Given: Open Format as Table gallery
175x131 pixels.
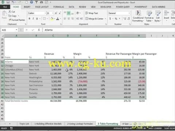Looking at the screenshot, I should (x=149, y=16).
